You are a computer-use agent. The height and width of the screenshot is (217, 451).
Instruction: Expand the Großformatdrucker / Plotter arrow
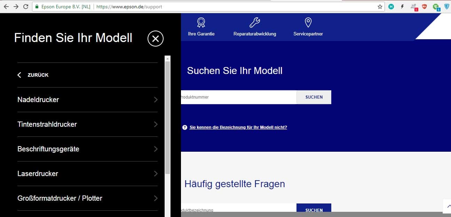(156, 198)
